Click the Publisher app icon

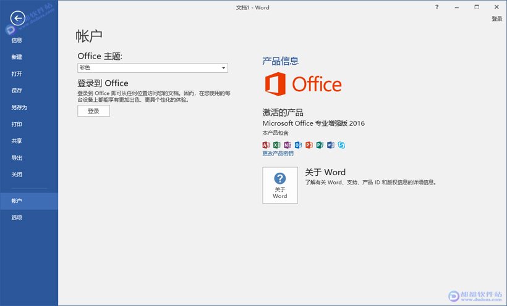(320, 145)
